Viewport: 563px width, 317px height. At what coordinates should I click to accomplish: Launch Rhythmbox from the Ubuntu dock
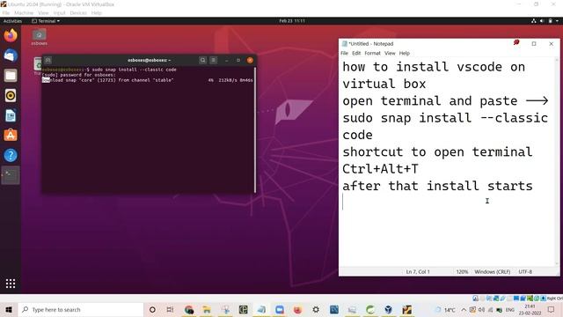click(x=11, y=96)
